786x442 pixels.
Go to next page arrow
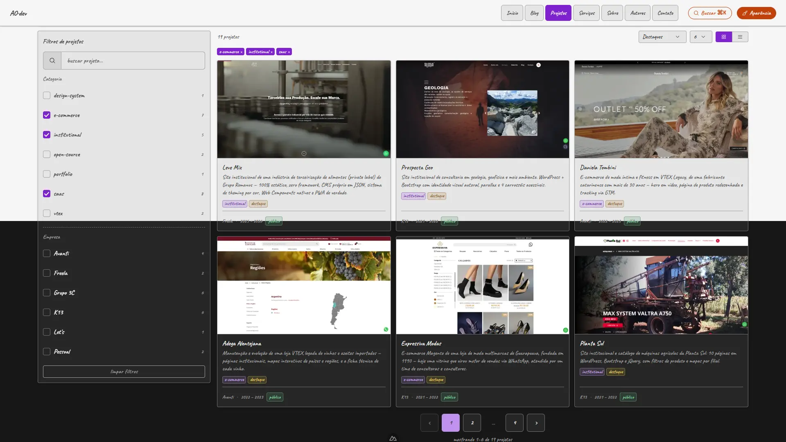point(536,423)
